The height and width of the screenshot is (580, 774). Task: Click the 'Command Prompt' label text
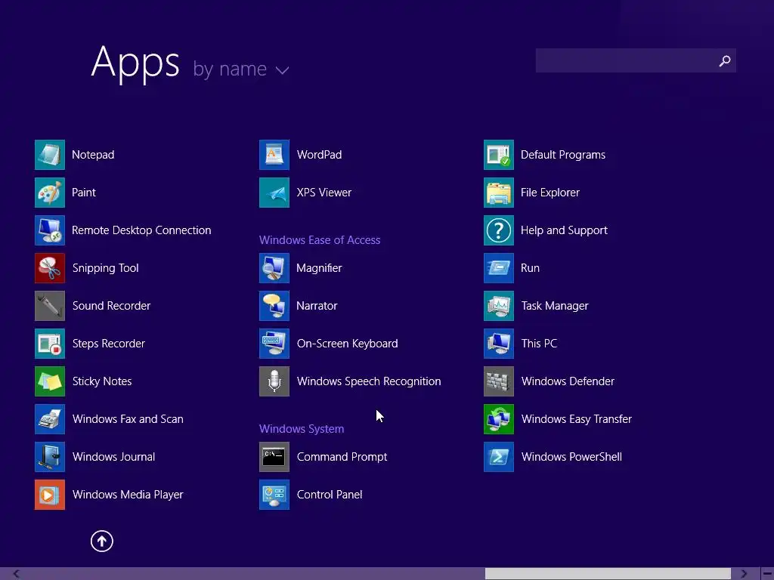342,457
